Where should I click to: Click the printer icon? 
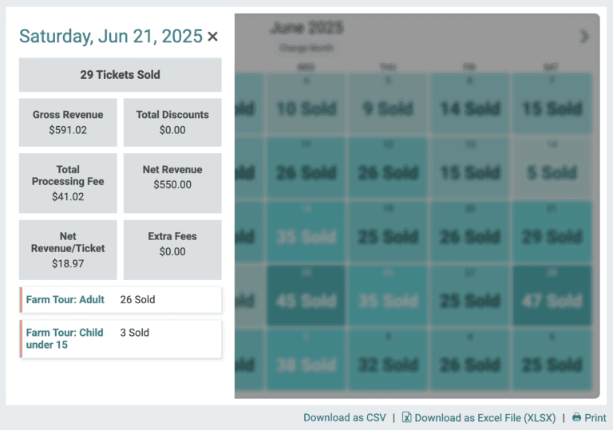pos(576,417)
